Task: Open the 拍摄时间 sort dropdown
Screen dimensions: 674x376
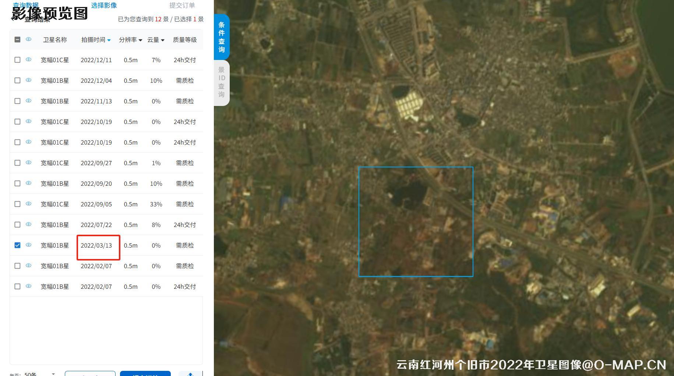Action: point(108,40)
